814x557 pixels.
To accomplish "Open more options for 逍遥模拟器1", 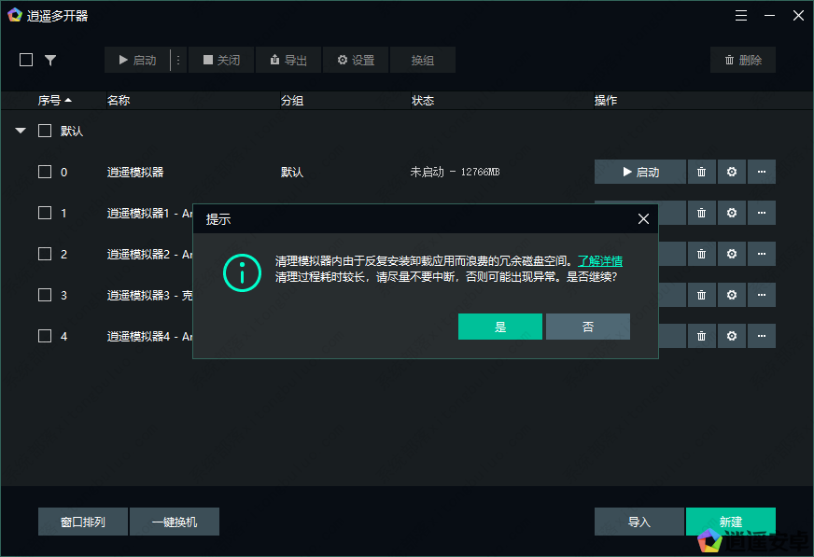I will pos(762,213).
